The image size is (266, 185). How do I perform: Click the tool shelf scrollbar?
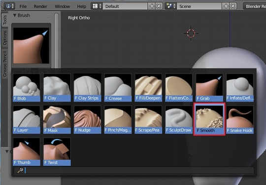pos(57,41)
